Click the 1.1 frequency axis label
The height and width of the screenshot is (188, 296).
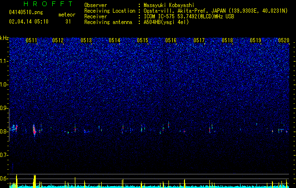coord(4,61)
